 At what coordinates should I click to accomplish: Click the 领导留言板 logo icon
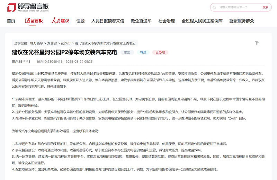coord(11,7)
